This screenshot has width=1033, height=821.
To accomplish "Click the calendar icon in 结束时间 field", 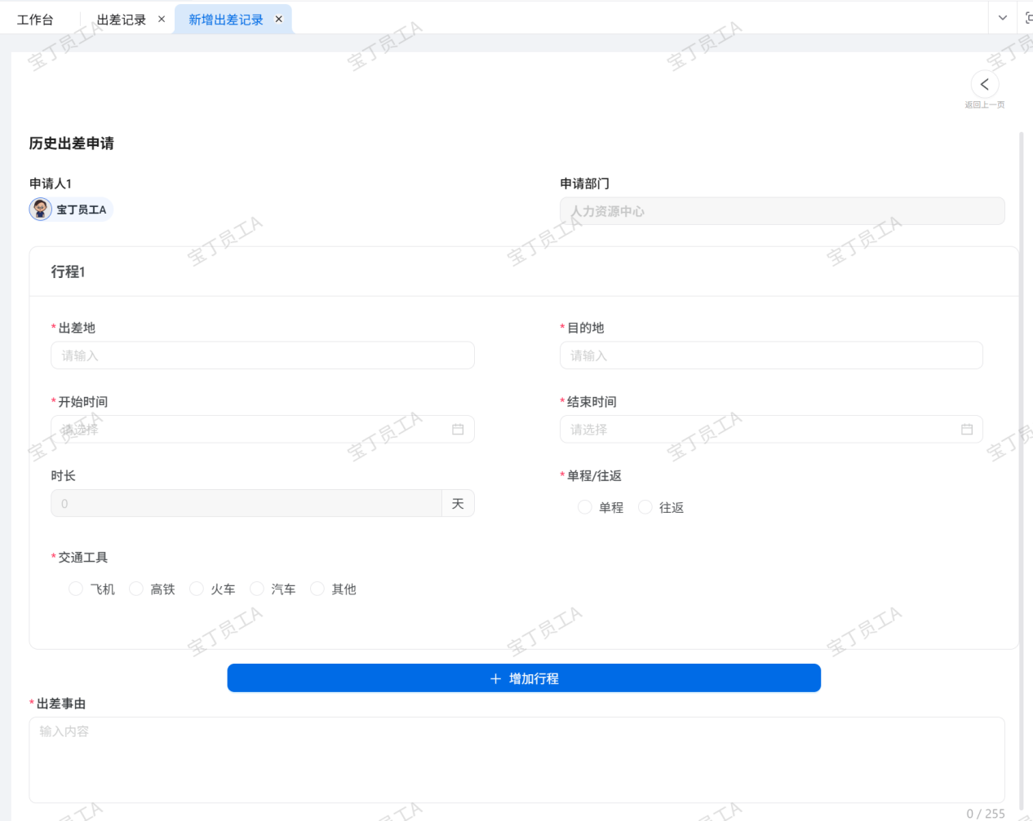I will point(966,430).
